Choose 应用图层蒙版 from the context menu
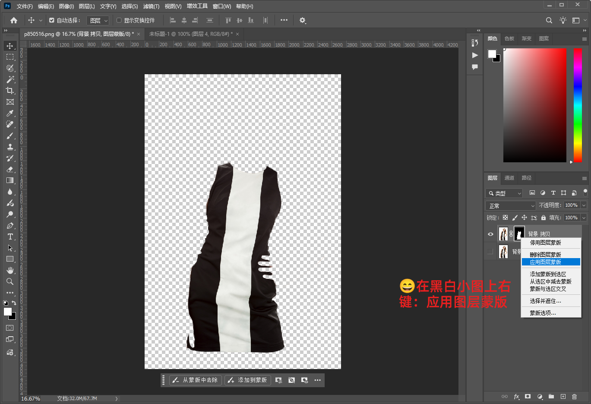Image resolution: width=591 pixels, height=404 pixels. tap(546, 262)
